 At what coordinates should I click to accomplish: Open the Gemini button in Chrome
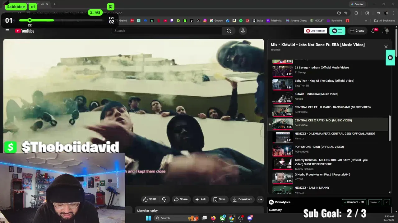[x=357, y=4]
